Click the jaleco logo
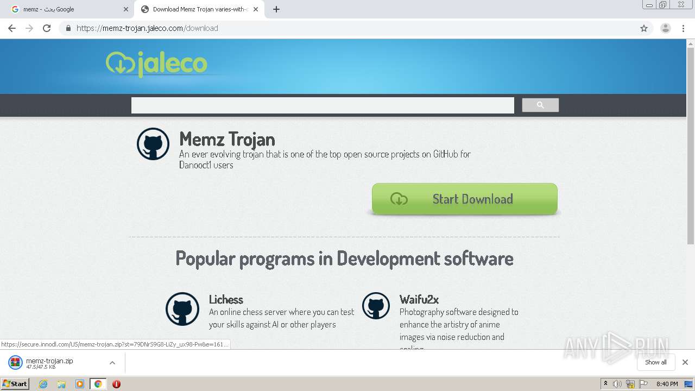The image size is (695, 391). point(156,64)
